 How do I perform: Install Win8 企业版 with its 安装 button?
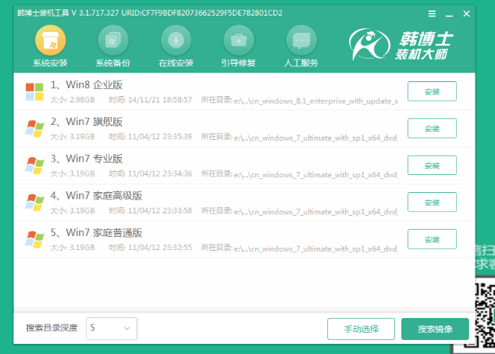click(432, 91)
